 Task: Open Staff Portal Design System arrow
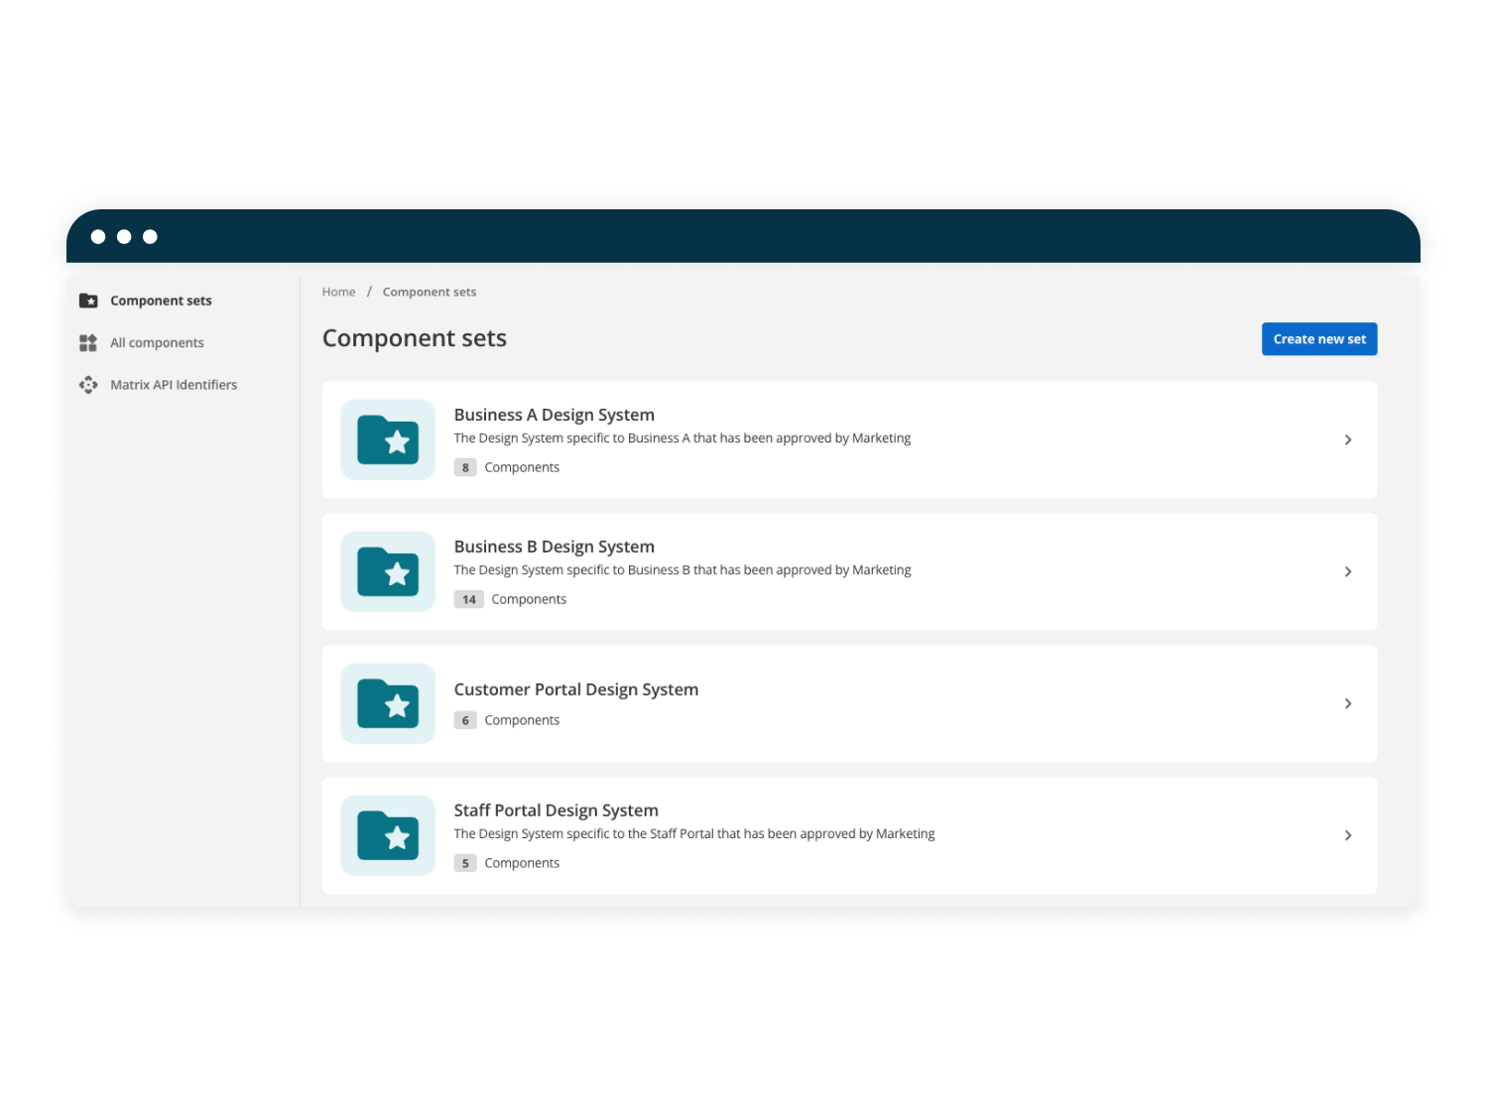(x=1347, y=836)
